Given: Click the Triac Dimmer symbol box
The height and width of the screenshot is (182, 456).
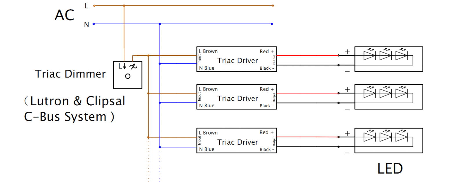Looking at the screenshot, I should point(127,75).
